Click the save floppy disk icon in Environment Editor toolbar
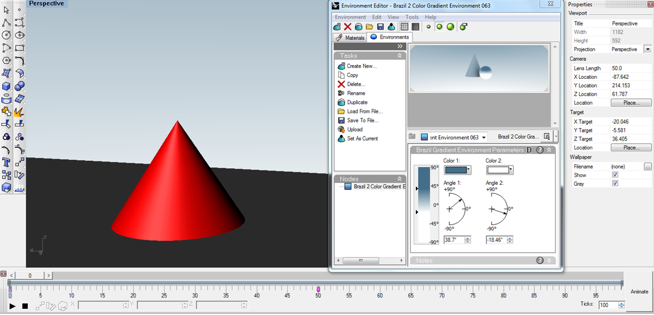 [x=380, y=27]
